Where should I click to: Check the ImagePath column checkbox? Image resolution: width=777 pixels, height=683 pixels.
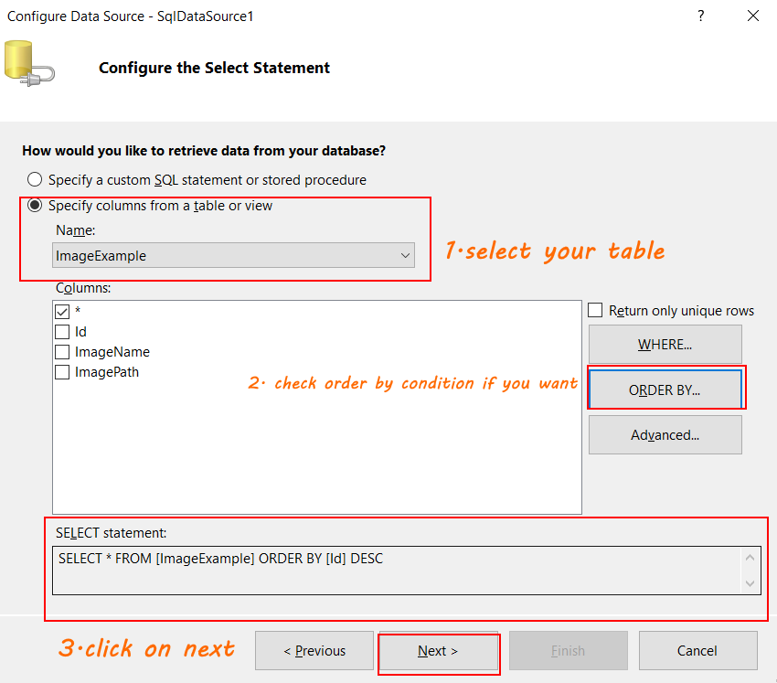coord(61,371)
